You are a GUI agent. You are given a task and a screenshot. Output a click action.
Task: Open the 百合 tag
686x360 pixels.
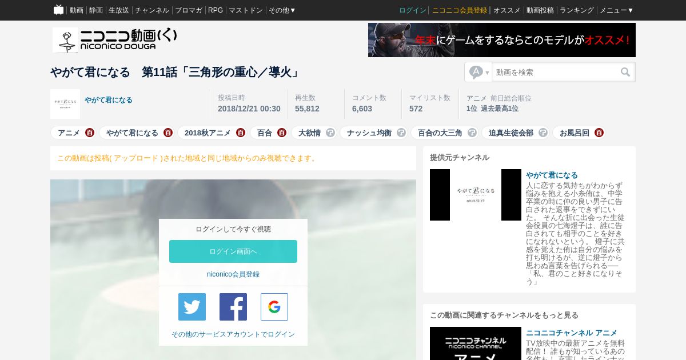(x=265, y=133)
